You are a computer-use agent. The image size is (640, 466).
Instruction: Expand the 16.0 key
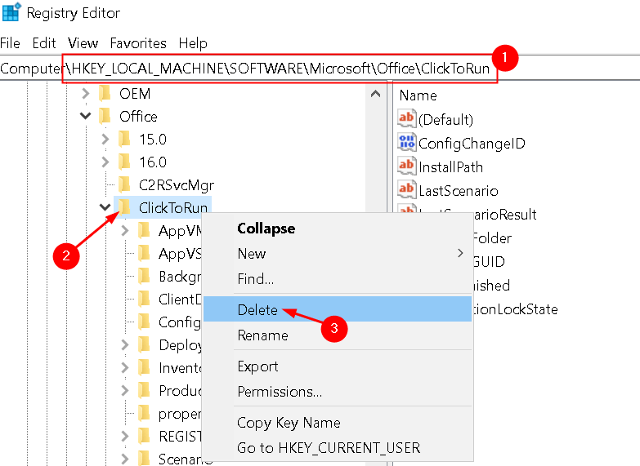coord(105,162)
